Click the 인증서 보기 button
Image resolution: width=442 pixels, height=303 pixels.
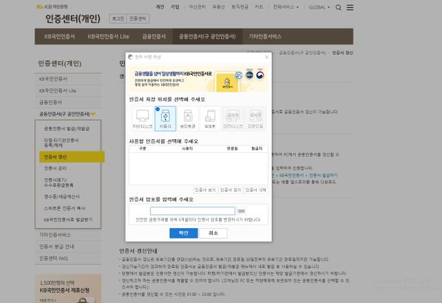click(x=205, y=190)
